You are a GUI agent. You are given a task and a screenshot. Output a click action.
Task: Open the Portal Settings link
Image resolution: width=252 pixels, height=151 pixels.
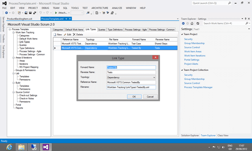point(192,60)
